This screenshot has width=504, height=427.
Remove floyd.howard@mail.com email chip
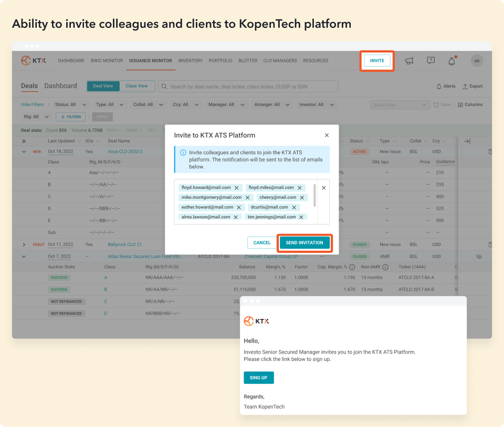point(237,188)
